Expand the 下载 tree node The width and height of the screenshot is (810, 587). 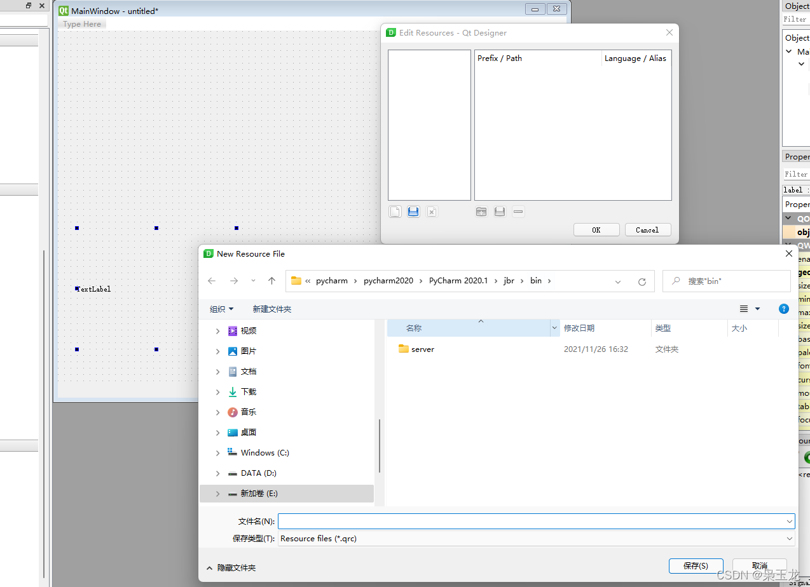[218, 391]
